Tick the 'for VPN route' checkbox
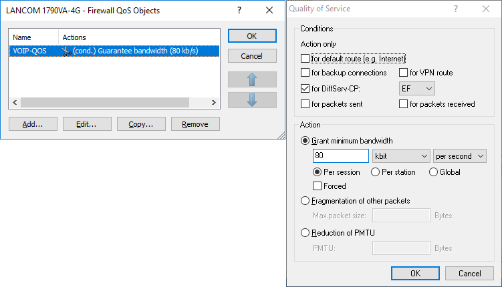502x287 pixels. coord(403,73)
